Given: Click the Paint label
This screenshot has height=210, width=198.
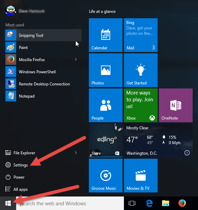Looking at the screenshot, I should point(23,48).
